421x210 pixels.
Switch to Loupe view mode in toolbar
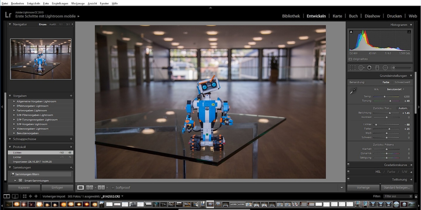(80, 188)
